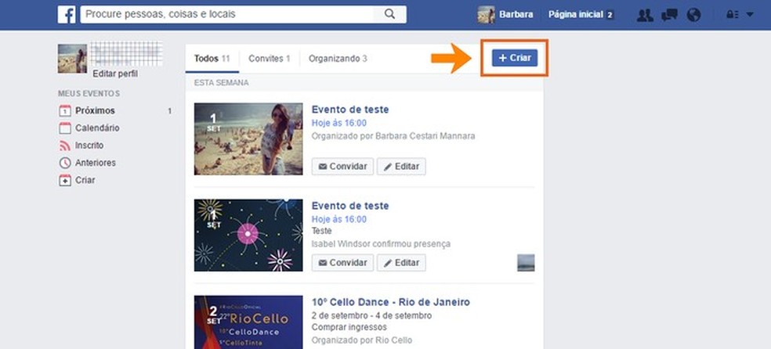Image resolution: width=771 pixels, height=349 pixels.
Task: Click Editar on the Isabel Windsor event
Action: tap(401, 263)
